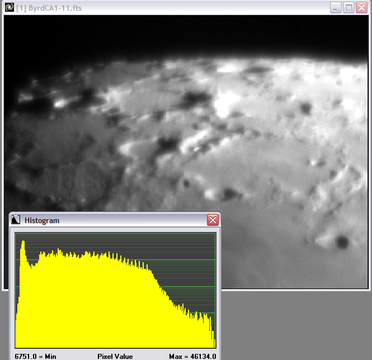Click the 6751.0 = Min value label

(x=35, y=356)
